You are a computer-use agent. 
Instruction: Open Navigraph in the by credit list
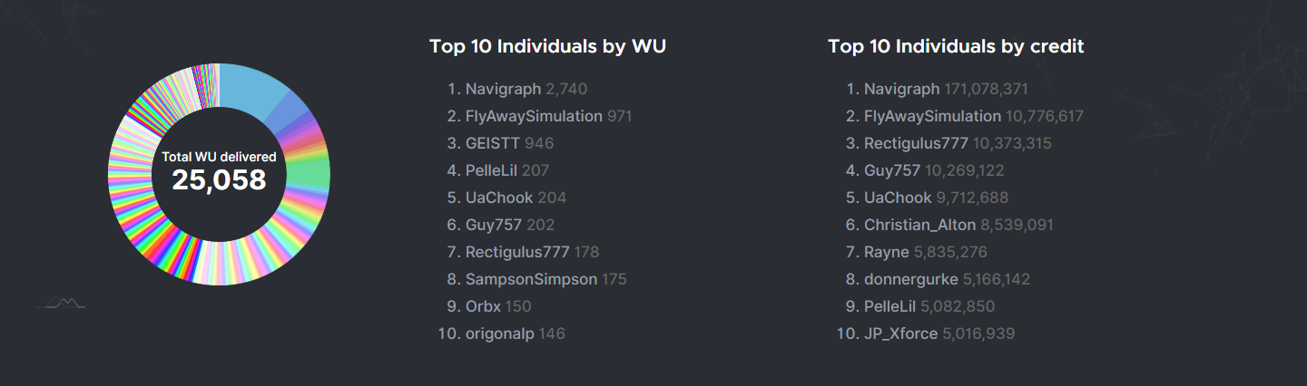[901, 89]
